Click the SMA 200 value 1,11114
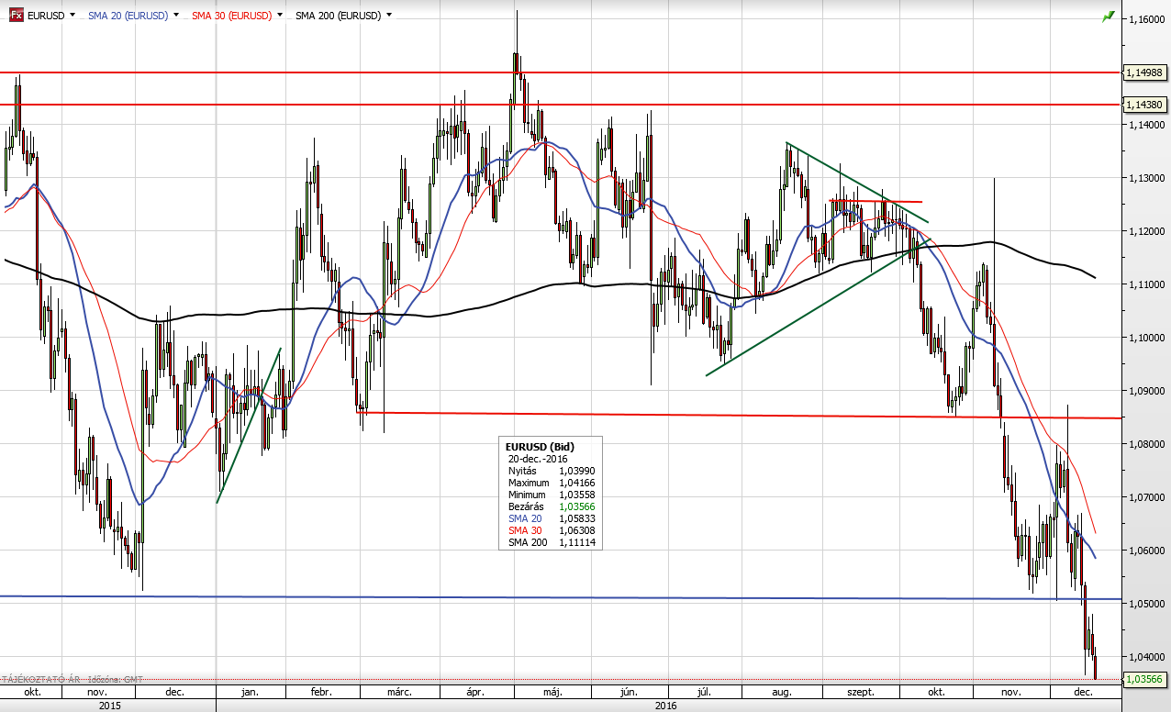Viewport: 1171px width, 712px height. 576,542
